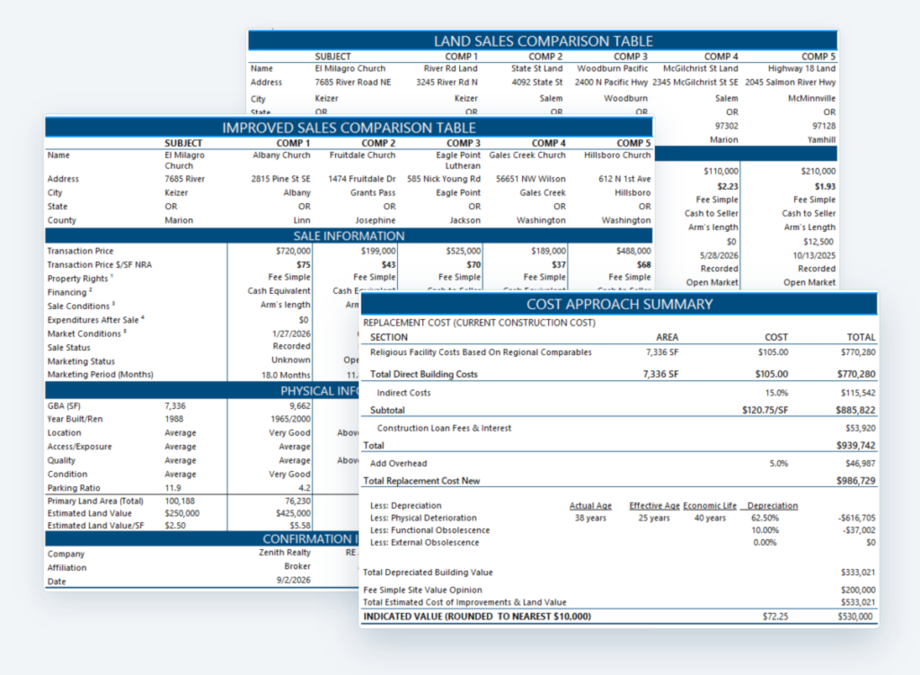
Task: Select county 'Josephine'
Action: (375, 221)
